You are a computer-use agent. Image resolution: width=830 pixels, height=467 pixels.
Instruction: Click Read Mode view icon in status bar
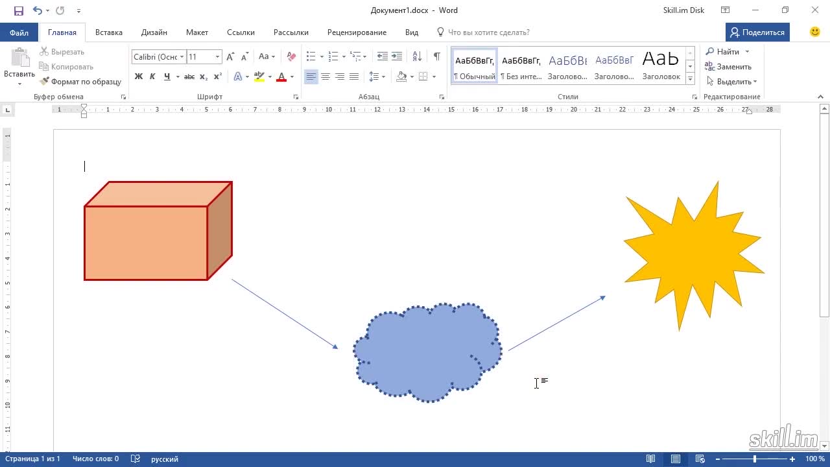(x=651, y=459)
